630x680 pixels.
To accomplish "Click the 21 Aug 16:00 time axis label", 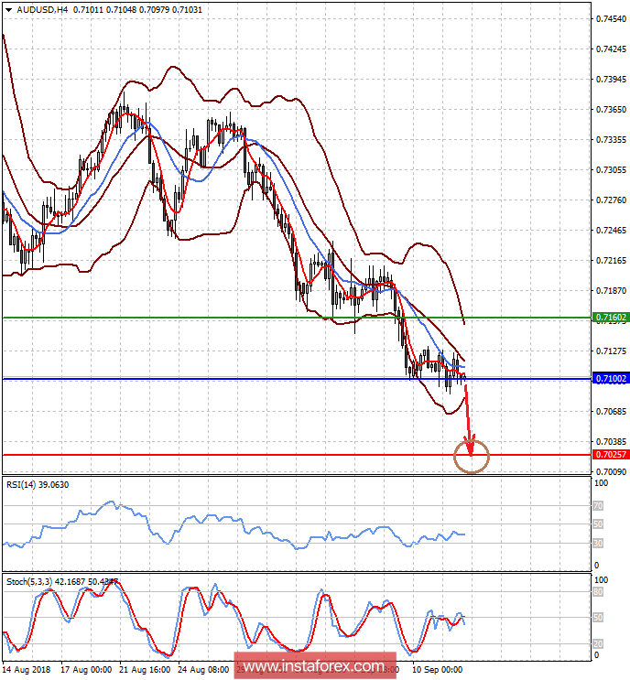I will tap(145, 670).
